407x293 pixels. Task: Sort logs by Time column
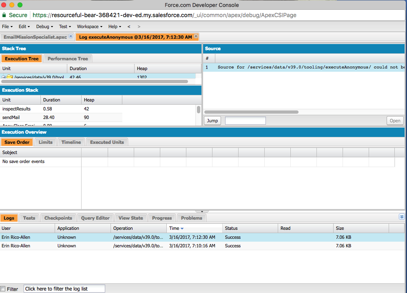[x=194, y=228]
